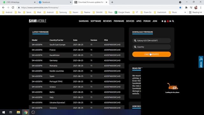Click the Galaxy A20 model search field

pyautogui.click(x=152, y=41)
